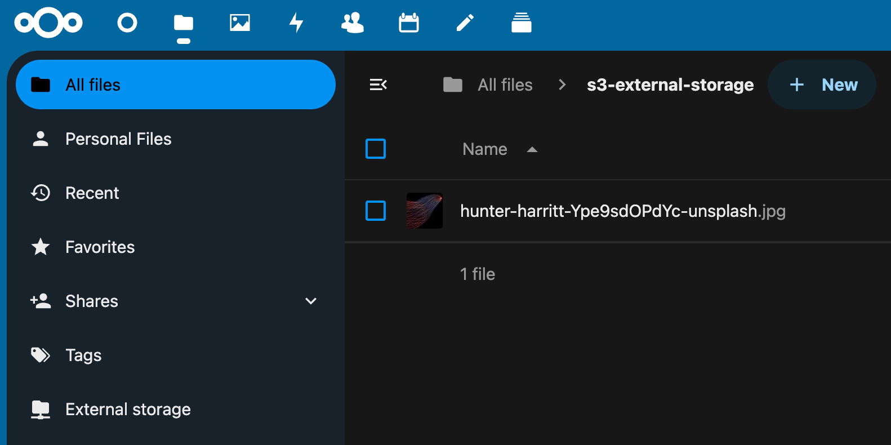
Task: Click the All files breadcrumb folder icon
Action: [453, 84]
